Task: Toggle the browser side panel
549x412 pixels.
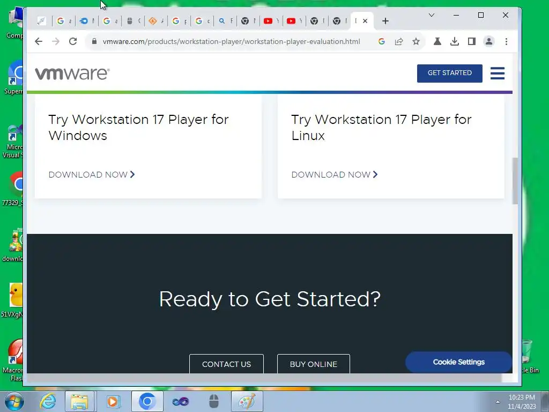Action: [472, 41]
